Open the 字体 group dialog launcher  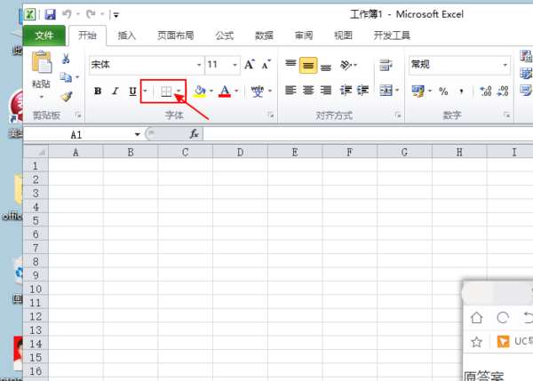tap(271, 115)
